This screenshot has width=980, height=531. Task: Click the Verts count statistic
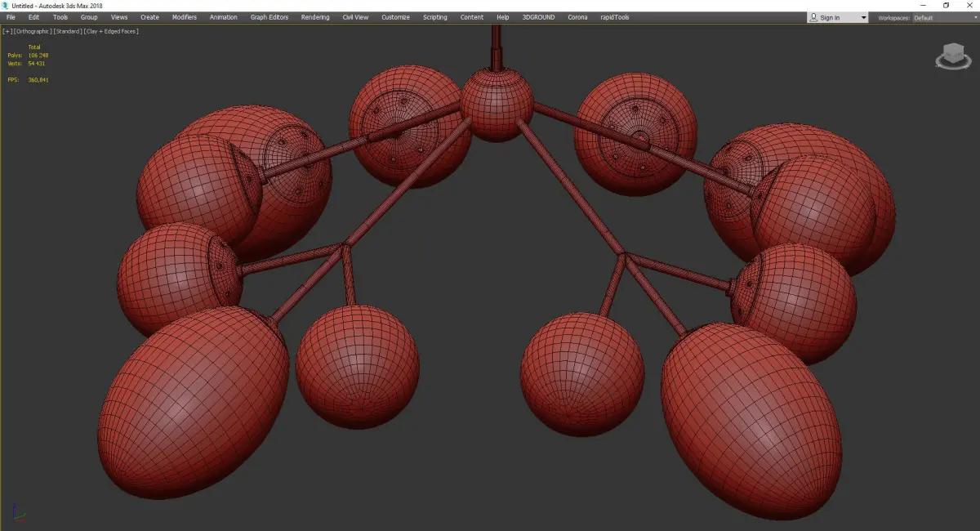pos(26,63)
